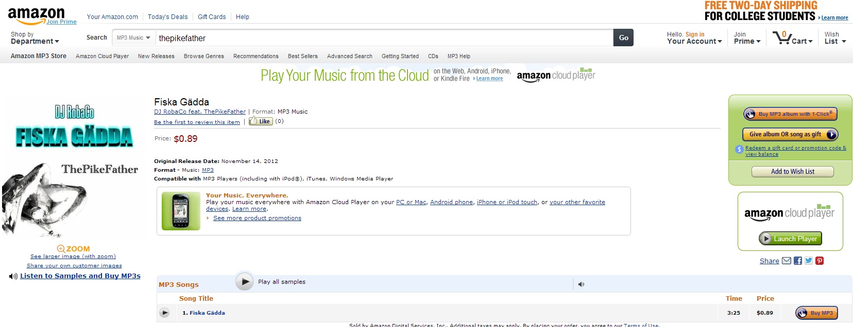The height and width of the screenshot is (327, 853).
Task: Play all samples button
Action: [x=245, y=281]
